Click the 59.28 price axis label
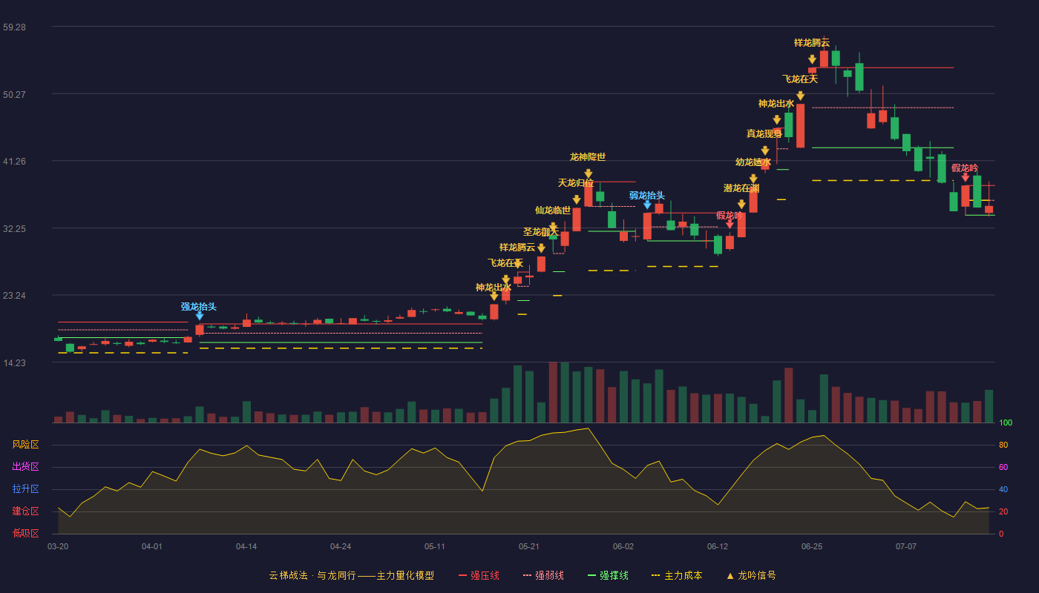The width and height of the screenshot is (1039, 593). point(14,27)
